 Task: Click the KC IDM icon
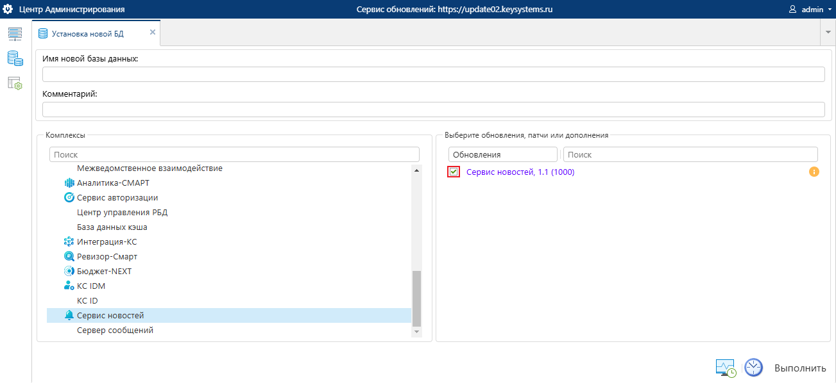(x=69, y=286)
